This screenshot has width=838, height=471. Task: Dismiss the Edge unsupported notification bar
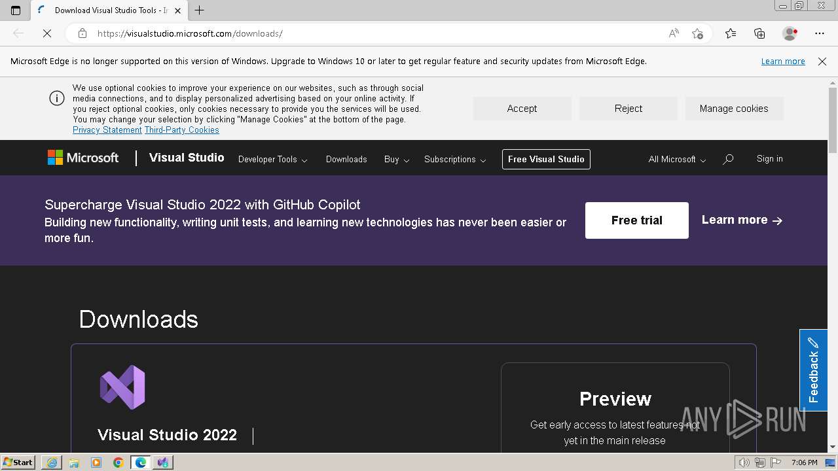coord(822,61)
